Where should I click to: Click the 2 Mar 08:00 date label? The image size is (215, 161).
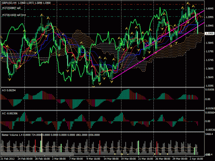point(59,159)
